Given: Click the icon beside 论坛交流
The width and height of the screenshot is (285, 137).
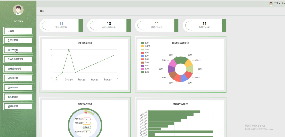Looking at the screenshot, I should click(x=9, y=88).
